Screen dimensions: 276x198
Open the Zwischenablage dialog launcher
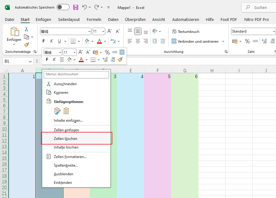click(35, 52)
